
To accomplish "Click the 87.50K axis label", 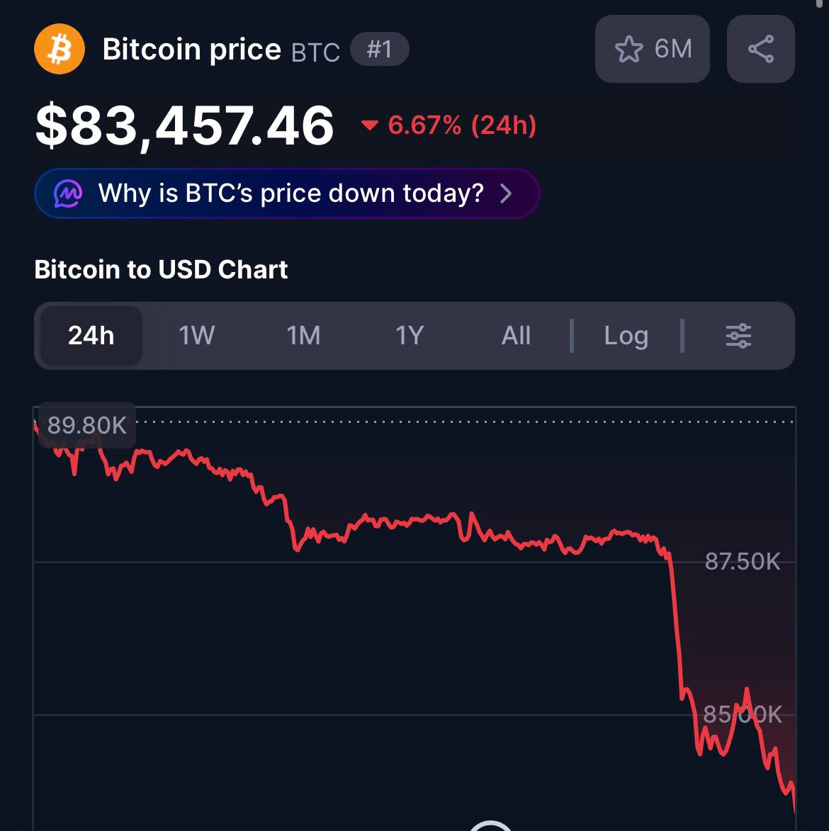I will pyautogui.click(x=742, y=562).
